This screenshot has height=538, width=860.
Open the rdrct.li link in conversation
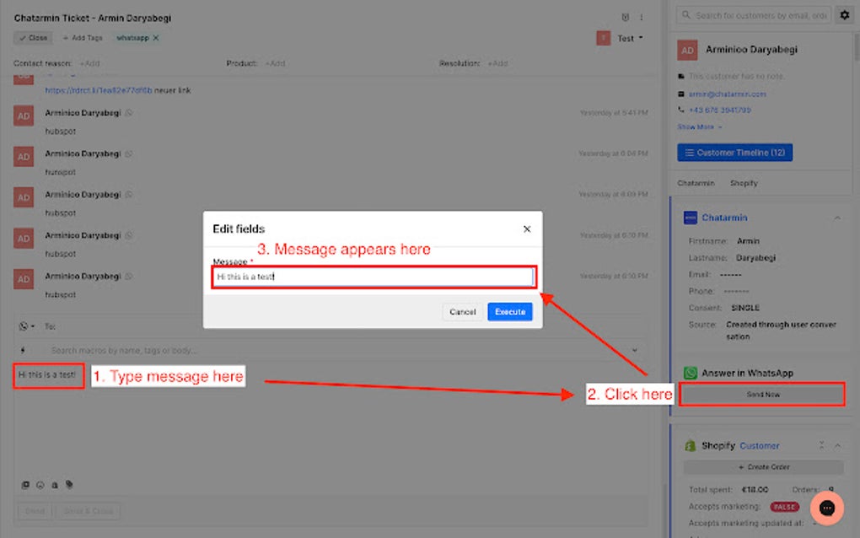coord(99,90)
